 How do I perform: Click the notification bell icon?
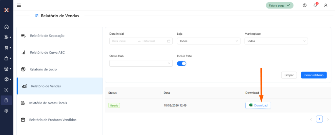[x=315, y=5]
